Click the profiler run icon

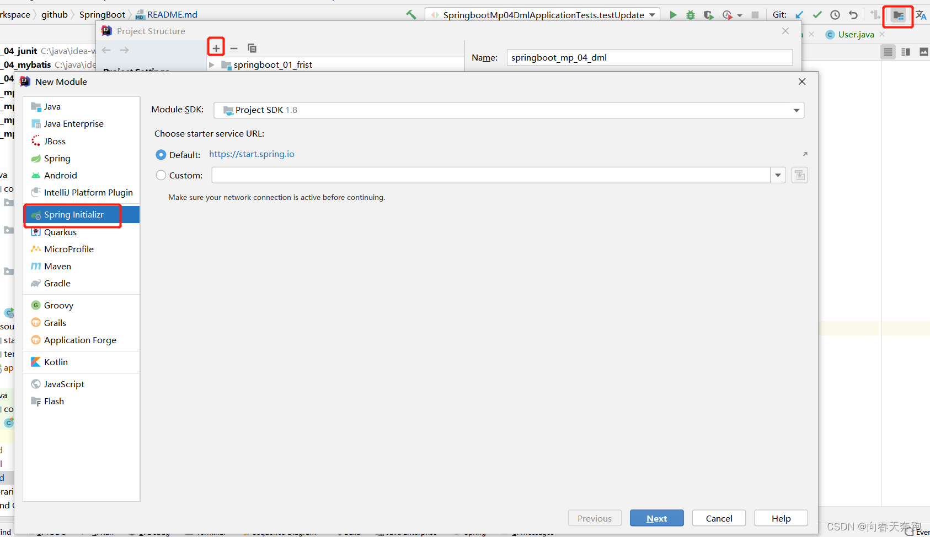click(728, 15)
